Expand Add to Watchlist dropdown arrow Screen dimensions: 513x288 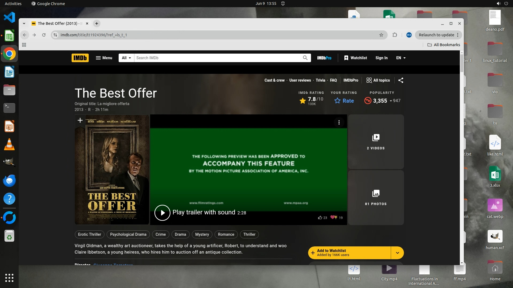397,253
